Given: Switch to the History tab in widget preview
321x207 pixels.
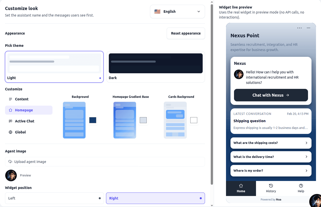Looking at the screenshot, I should pyautogui.click(x=271, y=188).
